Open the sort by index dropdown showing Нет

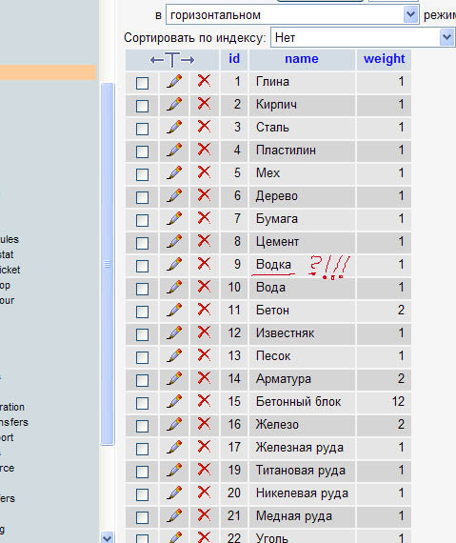364,37
